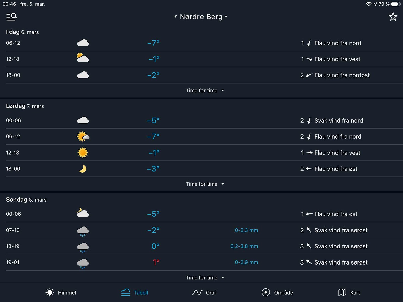Tap the wind arrow for Flau vind fra nordøst
The height and width of the screenshot is (302, 403).
coord(309,75)
